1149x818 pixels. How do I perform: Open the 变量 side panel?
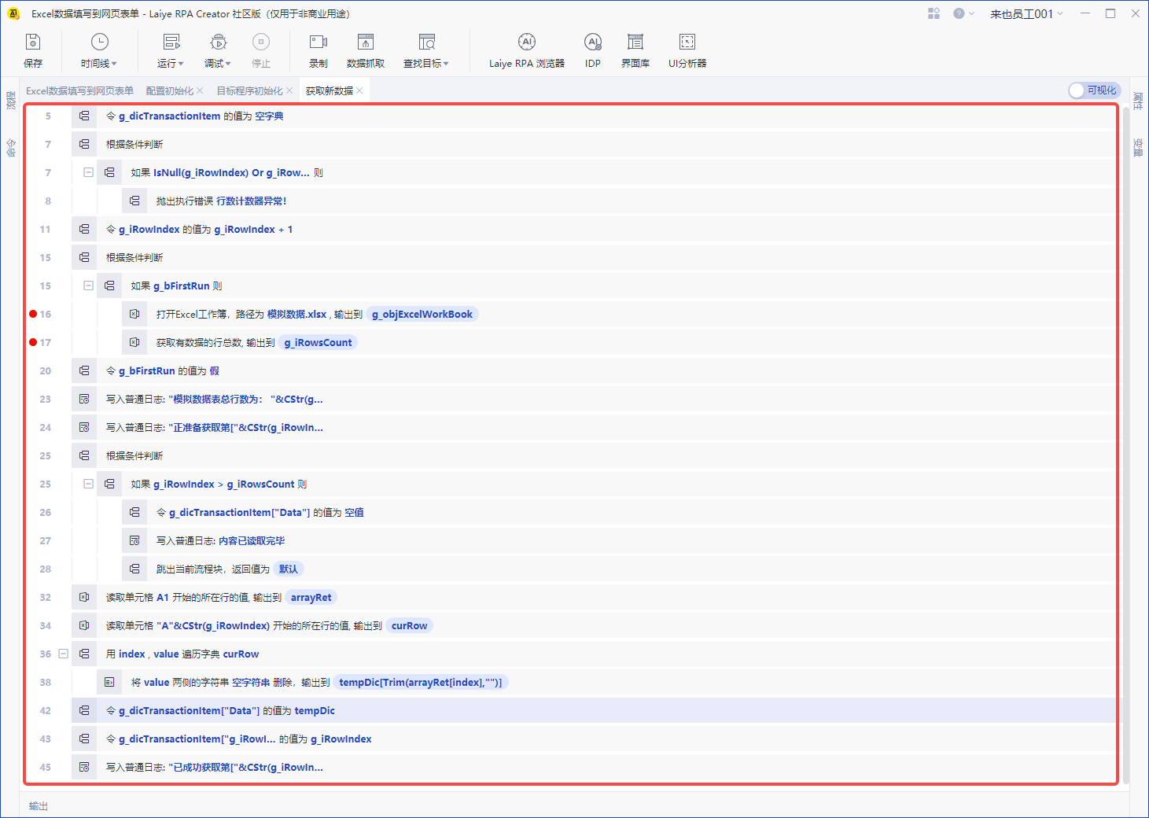point(1138,147)
